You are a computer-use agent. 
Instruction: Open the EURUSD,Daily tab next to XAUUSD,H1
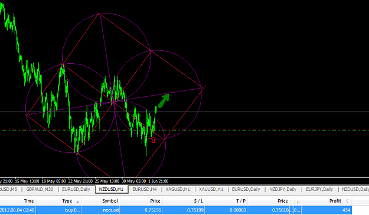(x=246, y=189)
